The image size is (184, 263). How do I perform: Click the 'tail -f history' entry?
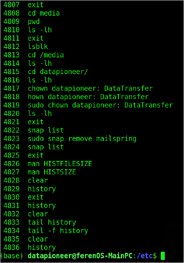58,231
